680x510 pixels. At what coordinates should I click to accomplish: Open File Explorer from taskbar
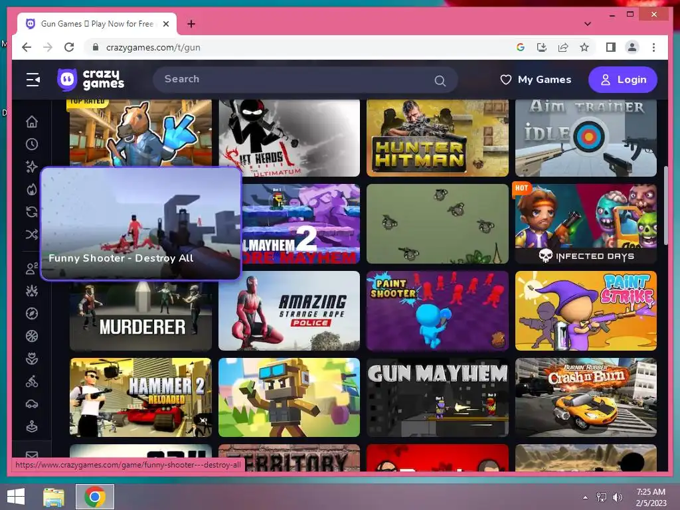[54, 497]
